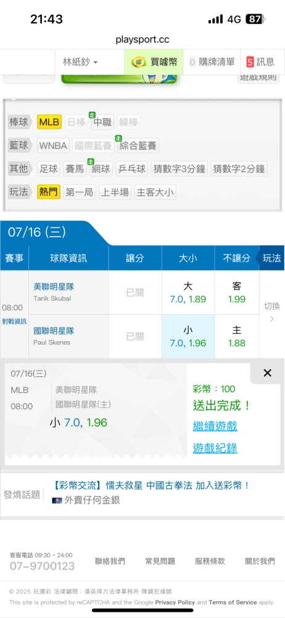Tap the battery indicator in status bar

tap(255, 19)
